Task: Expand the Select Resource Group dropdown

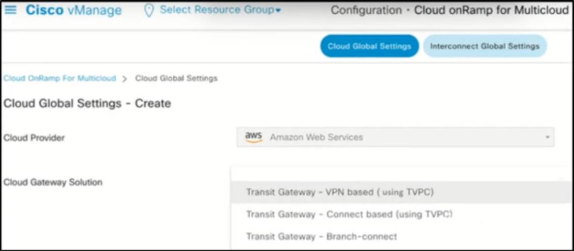Action: point(220,10)
